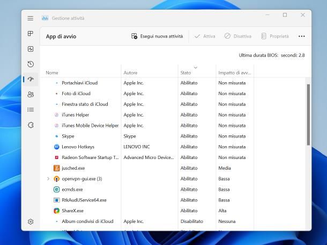Screen dimensions: 327x245
Task: Click the Media impact value for jusched.exe
Action: (225, 168)
